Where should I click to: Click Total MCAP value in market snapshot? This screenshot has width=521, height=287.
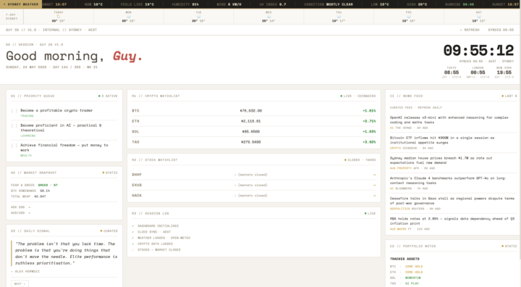(x=41, y=197)
